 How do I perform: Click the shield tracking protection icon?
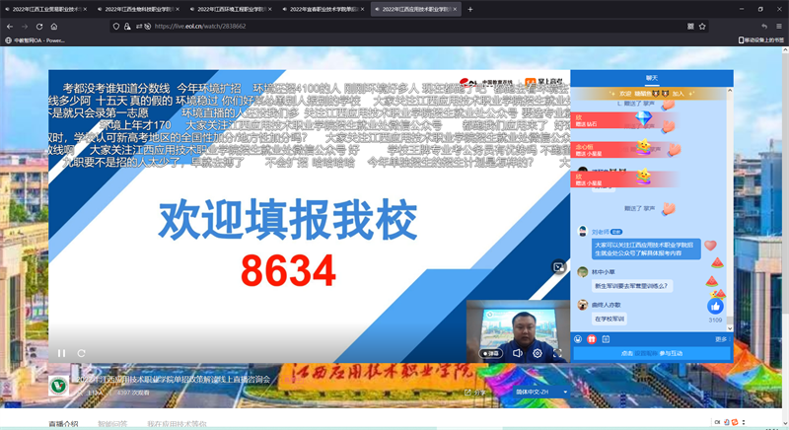pos(116,27)
